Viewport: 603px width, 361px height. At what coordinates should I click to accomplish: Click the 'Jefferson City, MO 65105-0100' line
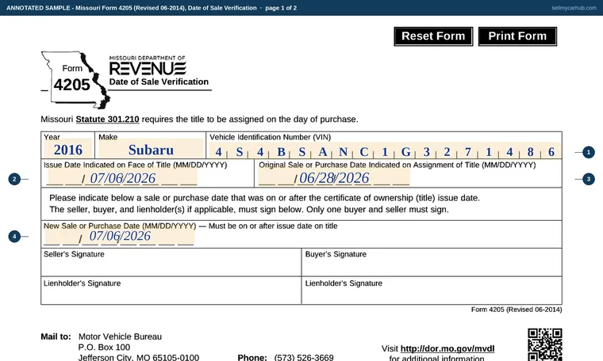pos(139,358)
